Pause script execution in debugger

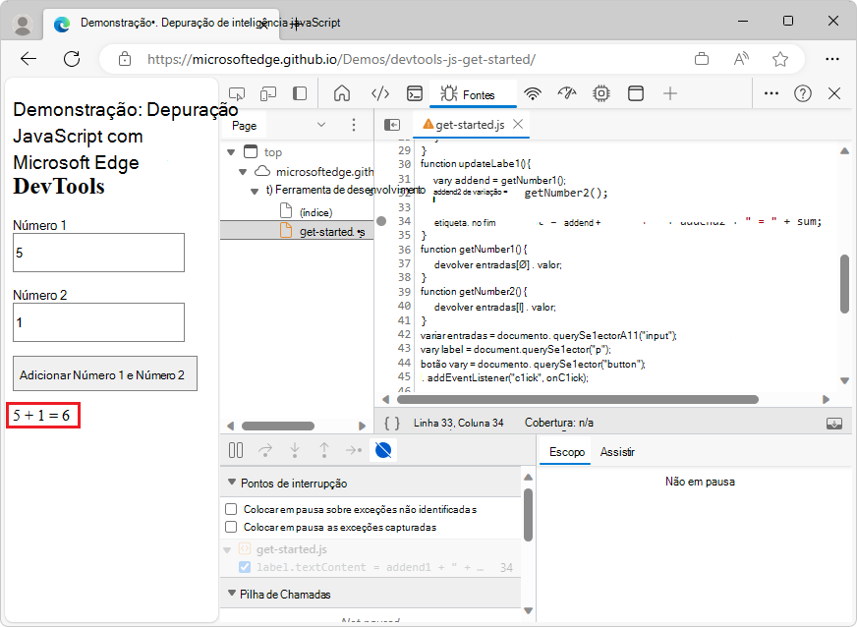coord(236,450)
